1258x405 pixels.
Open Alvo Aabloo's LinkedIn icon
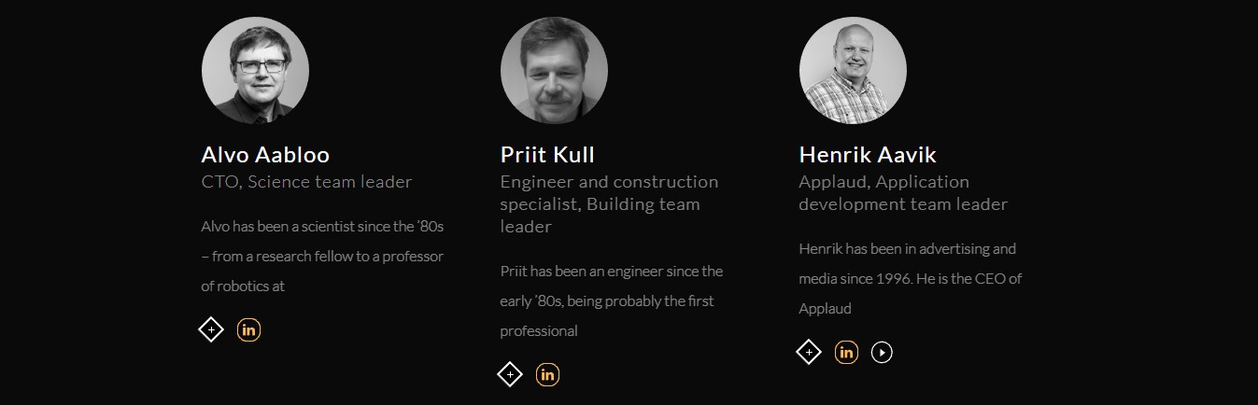pyautogui.click(x=248, y=329)
